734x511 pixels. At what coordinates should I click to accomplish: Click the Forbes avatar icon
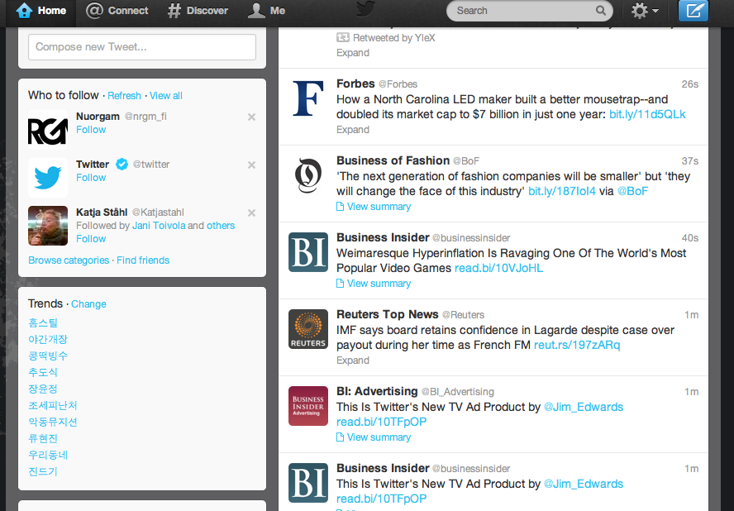point(308,98)
